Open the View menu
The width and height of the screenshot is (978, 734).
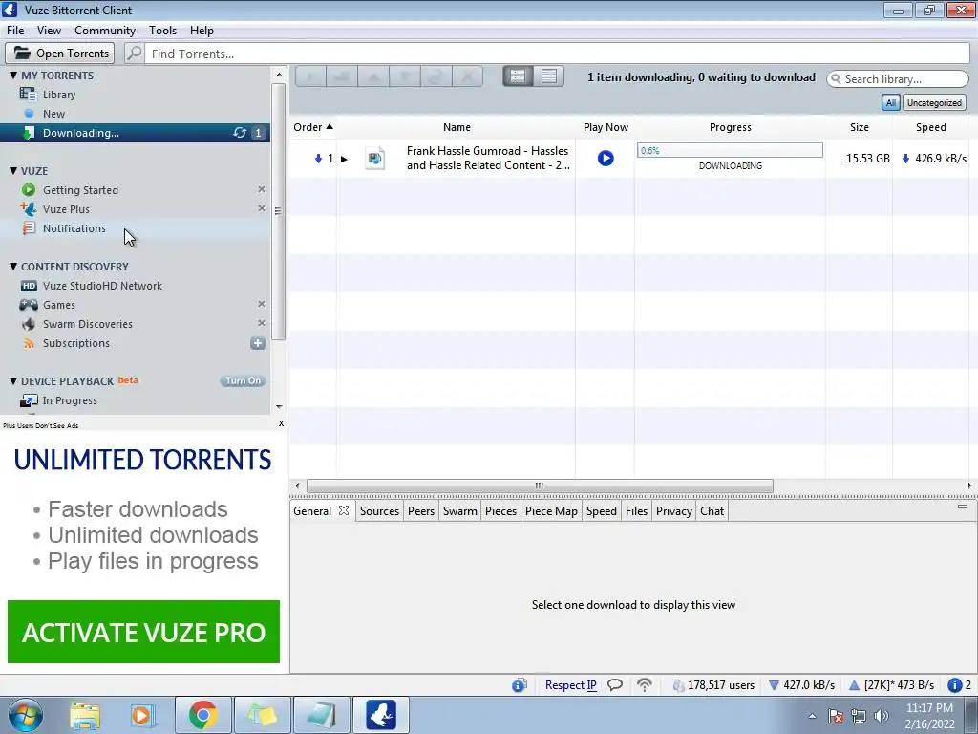49,30
